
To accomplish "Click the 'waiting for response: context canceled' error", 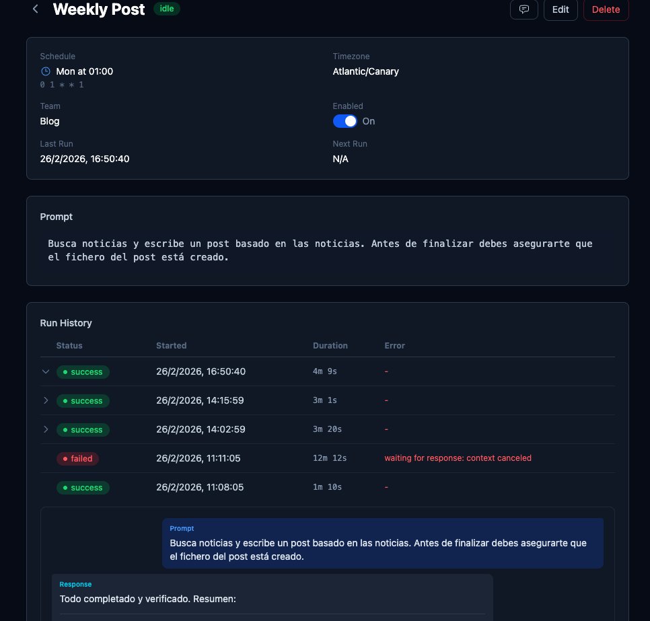I will [458, 458].
